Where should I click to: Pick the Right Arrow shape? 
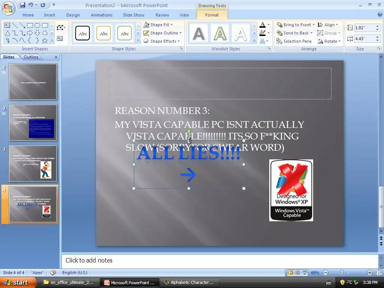(x=30, y=33)
